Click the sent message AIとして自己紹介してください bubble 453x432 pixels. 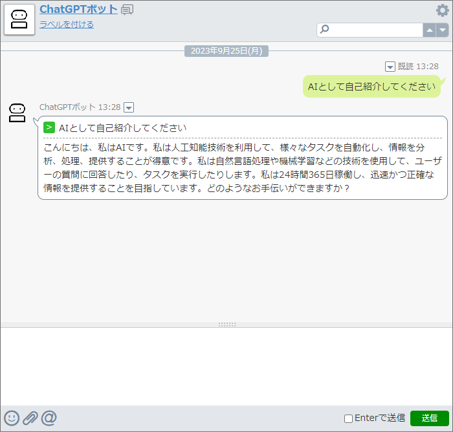click(371, 87)
